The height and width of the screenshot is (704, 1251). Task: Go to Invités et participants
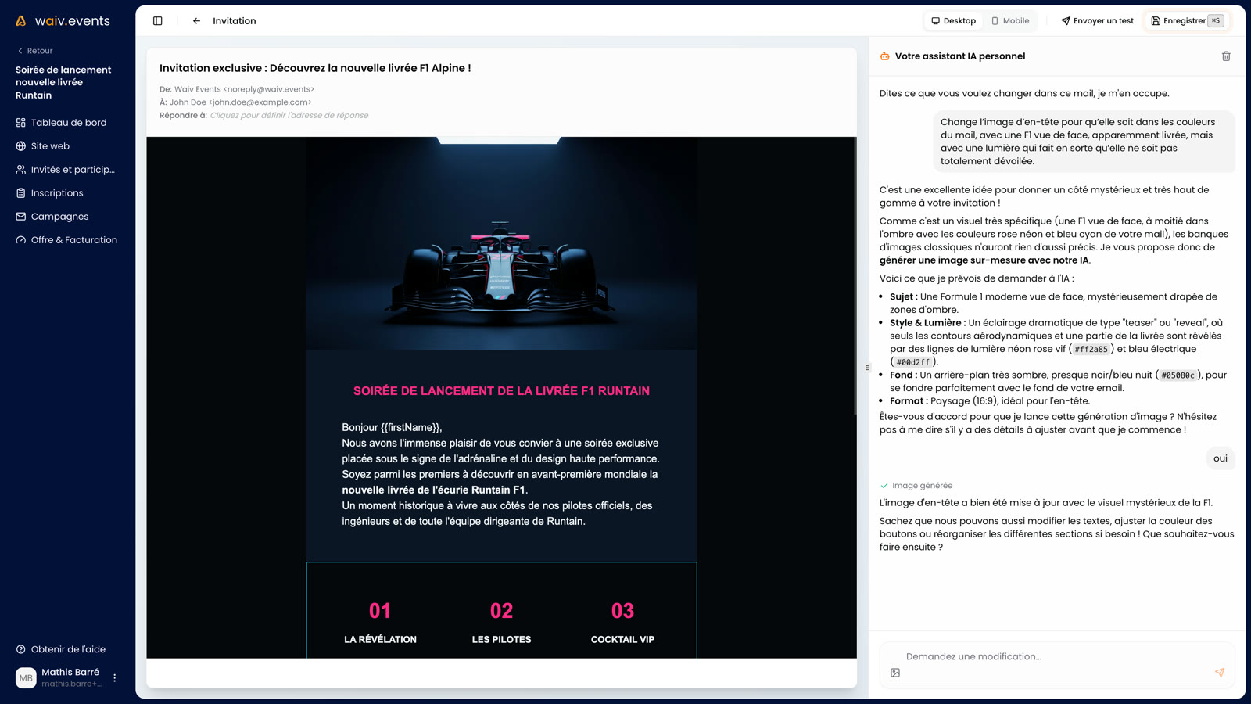click(x=68, y=170)
